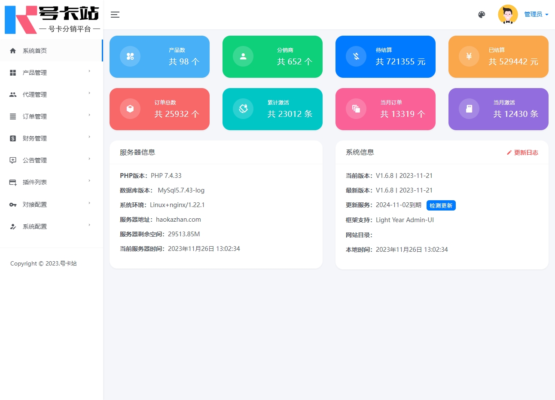Viewport: 555px width, 400px height.
Task: Click the 分销商 person icon
Action: (243, 56)
